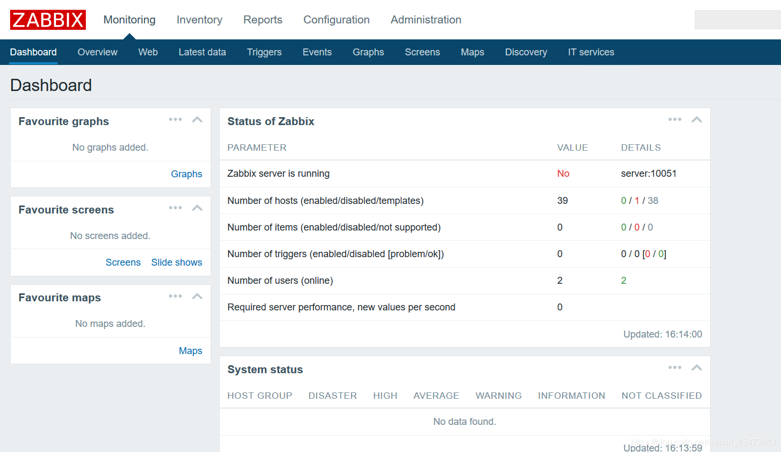Click the Screens link in Favourite screens
This screenshot has height=452, width=781.
click(x=123, y=262)
